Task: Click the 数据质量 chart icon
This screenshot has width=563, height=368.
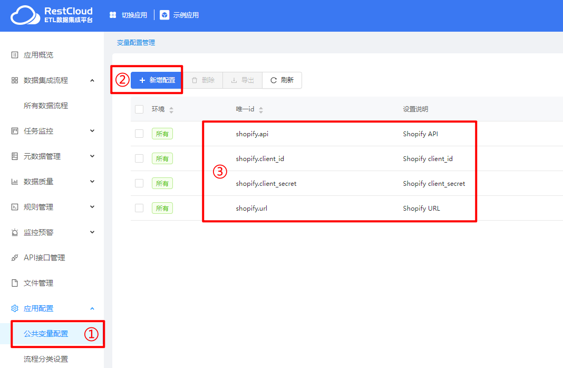Action: (15, 182)
